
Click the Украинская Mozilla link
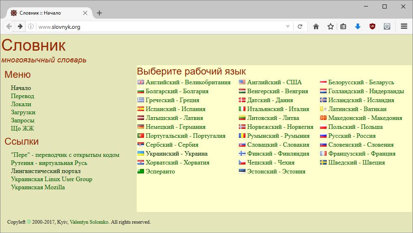point(38,187)
